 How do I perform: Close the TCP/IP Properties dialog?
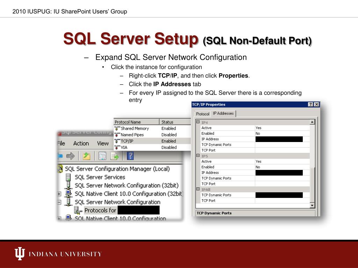(316, 104)
